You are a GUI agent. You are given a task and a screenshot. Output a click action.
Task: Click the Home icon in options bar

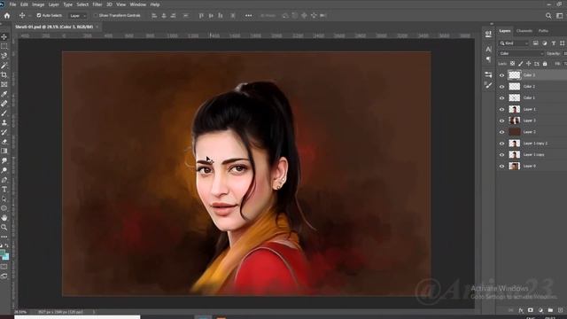pyautogui.click(x=7, y=16)
